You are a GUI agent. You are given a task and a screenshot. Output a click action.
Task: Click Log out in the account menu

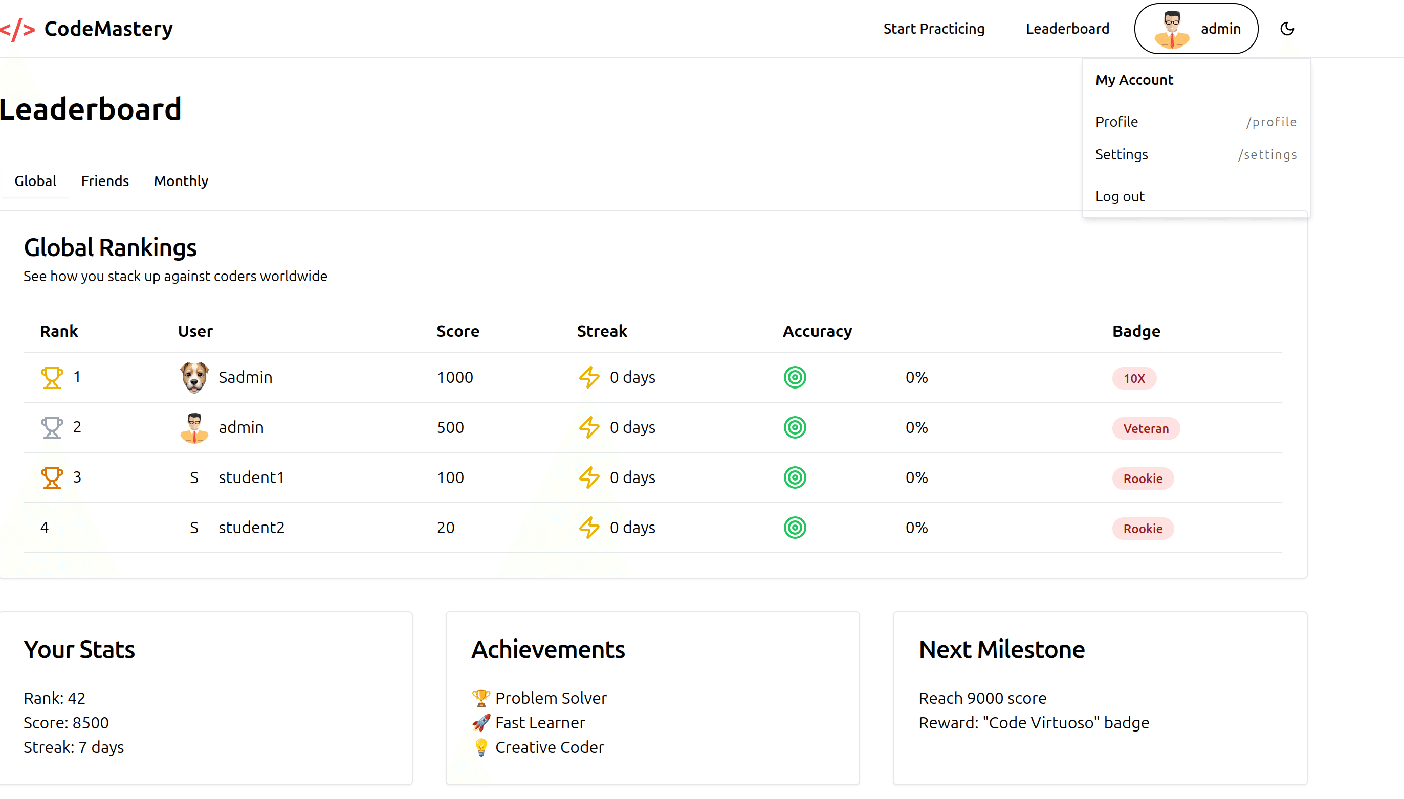[x=1120, y=196]
